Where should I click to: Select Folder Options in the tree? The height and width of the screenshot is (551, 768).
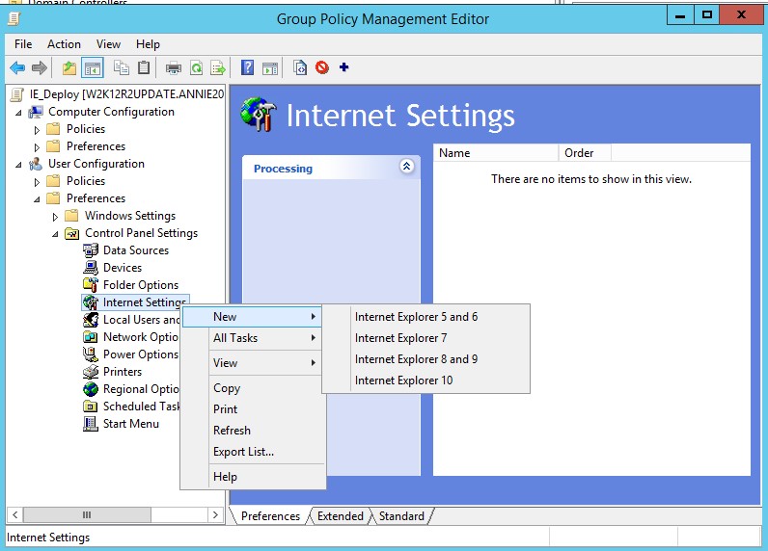[x=141, y=285]
